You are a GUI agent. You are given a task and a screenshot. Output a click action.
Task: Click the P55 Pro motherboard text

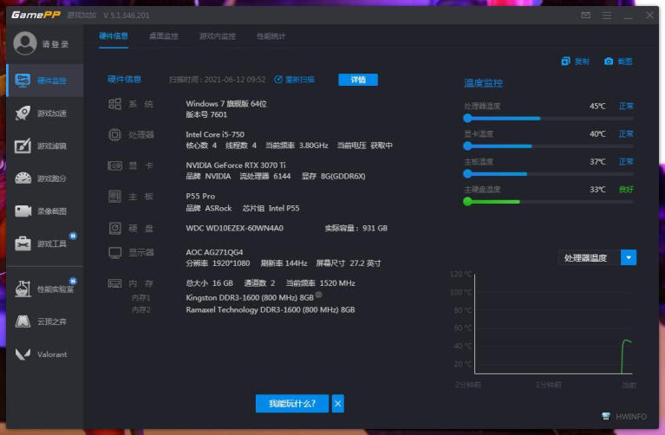(200, 196)
